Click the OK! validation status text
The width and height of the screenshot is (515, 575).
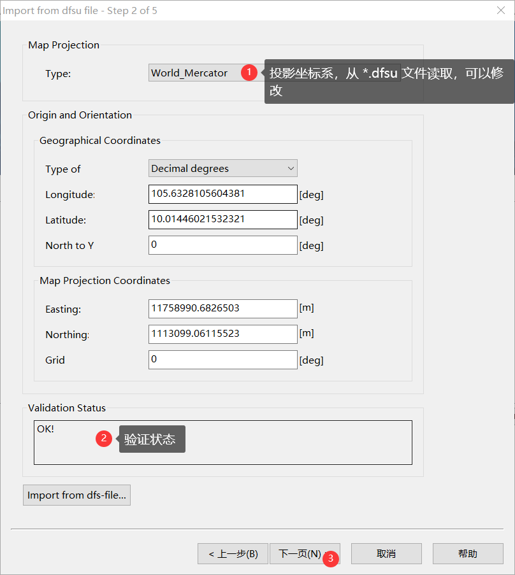coord(45,429)
